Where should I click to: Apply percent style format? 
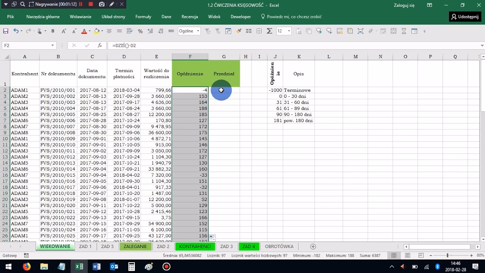click(x=140, y=31)
